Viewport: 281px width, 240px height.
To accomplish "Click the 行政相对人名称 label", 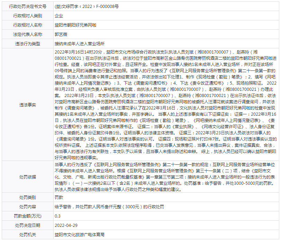I will pos(28,25).
